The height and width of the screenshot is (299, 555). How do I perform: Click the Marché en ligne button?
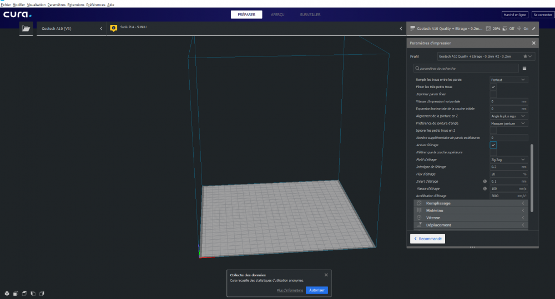(x=514, y=15)
